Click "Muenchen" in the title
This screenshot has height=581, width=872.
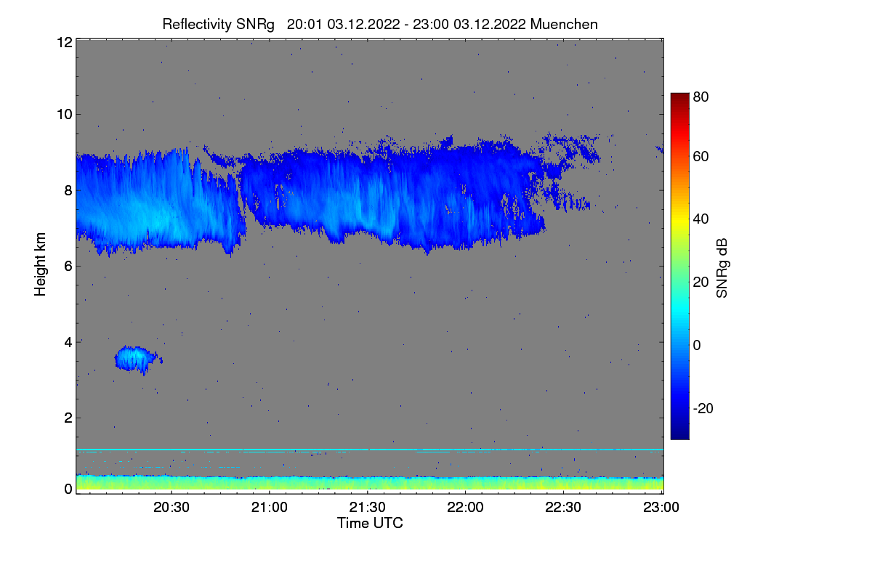(x=564, y=24)
